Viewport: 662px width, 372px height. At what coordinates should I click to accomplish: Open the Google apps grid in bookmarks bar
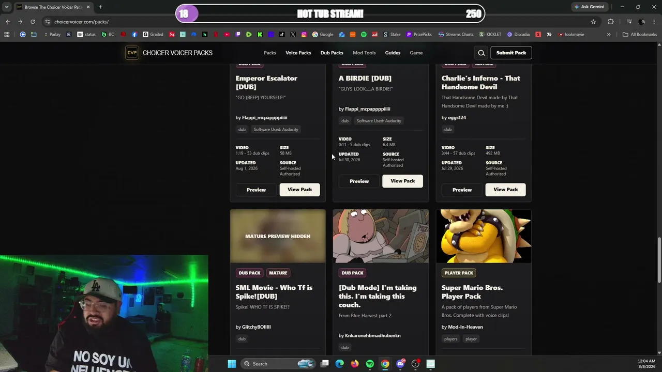point(7,35)
